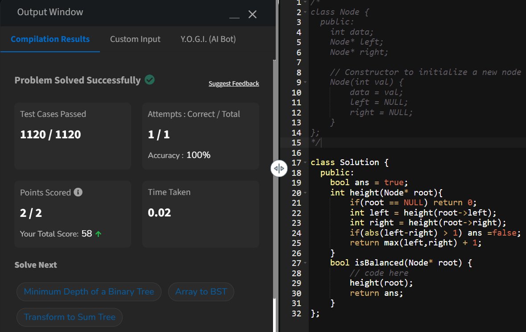Viewport: 526px width, 332px height.
Task: Click 'int right = height(root->right);' line
Action: [428, 223]
